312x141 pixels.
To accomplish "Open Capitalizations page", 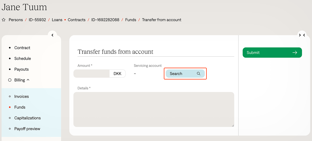I will [x=27, y=118].
